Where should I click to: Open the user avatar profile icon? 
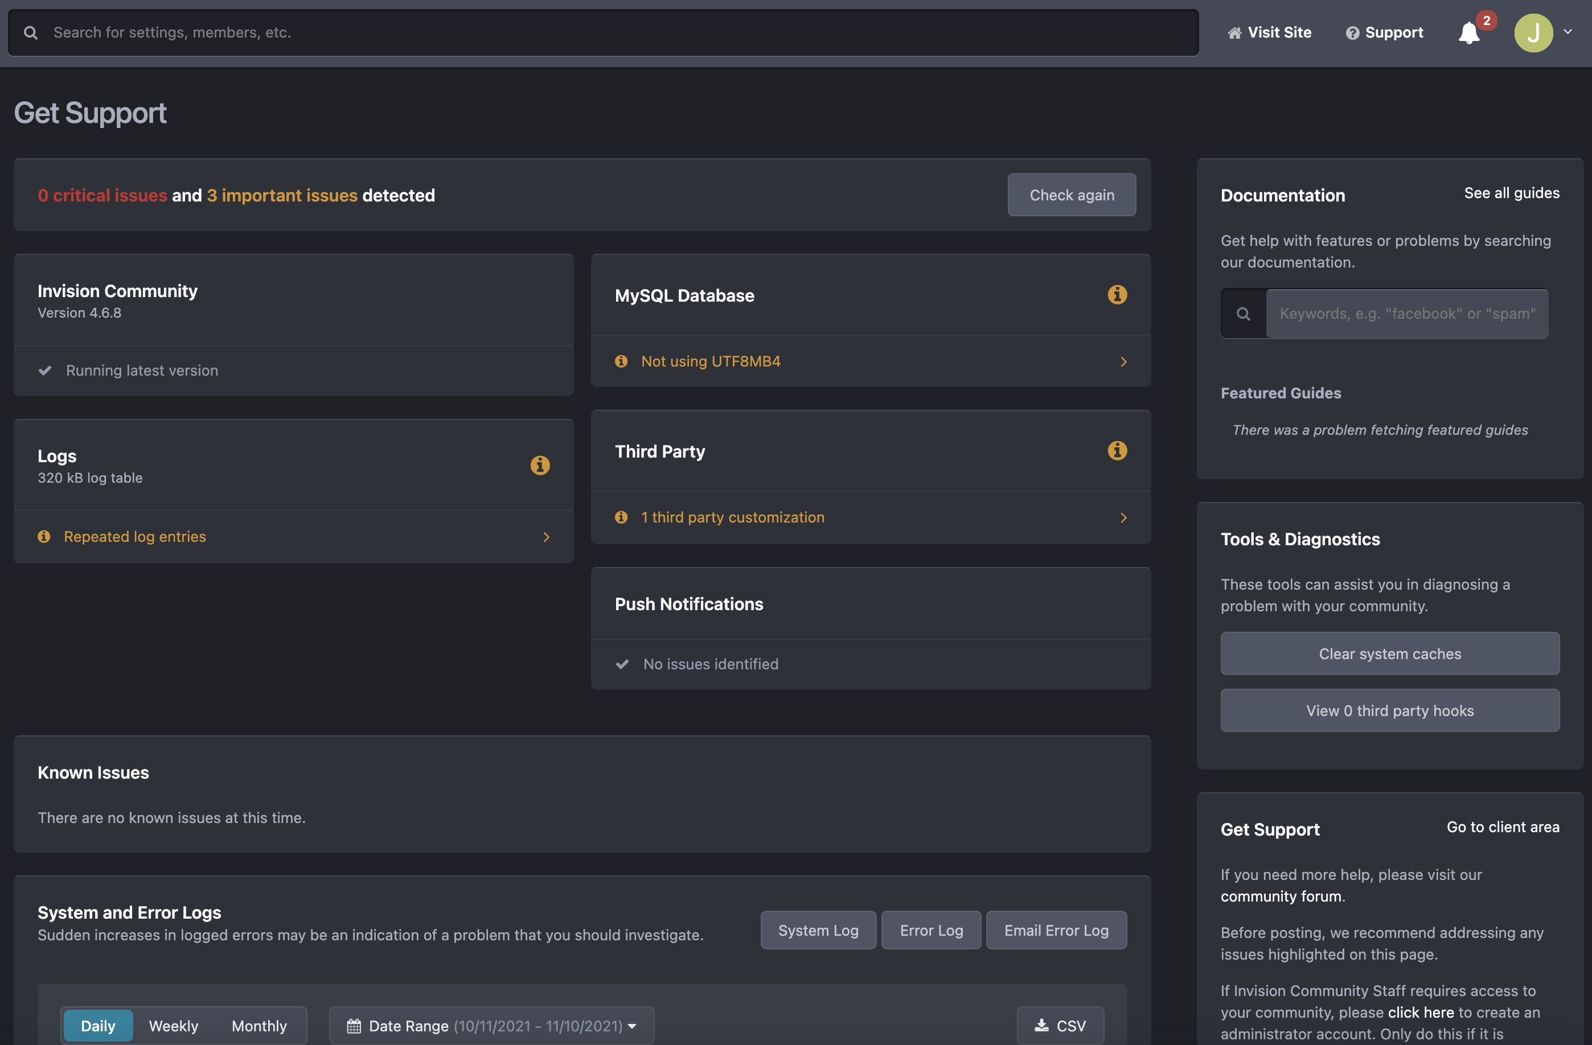[1535, 32]
